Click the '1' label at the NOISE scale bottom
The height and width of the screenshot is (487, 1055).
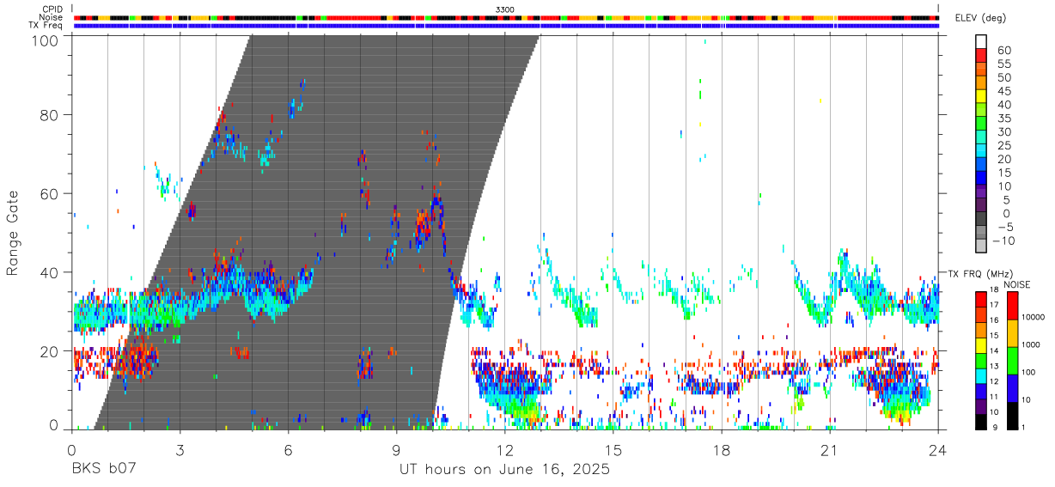pyautogui.click(x=1023, y=427)
